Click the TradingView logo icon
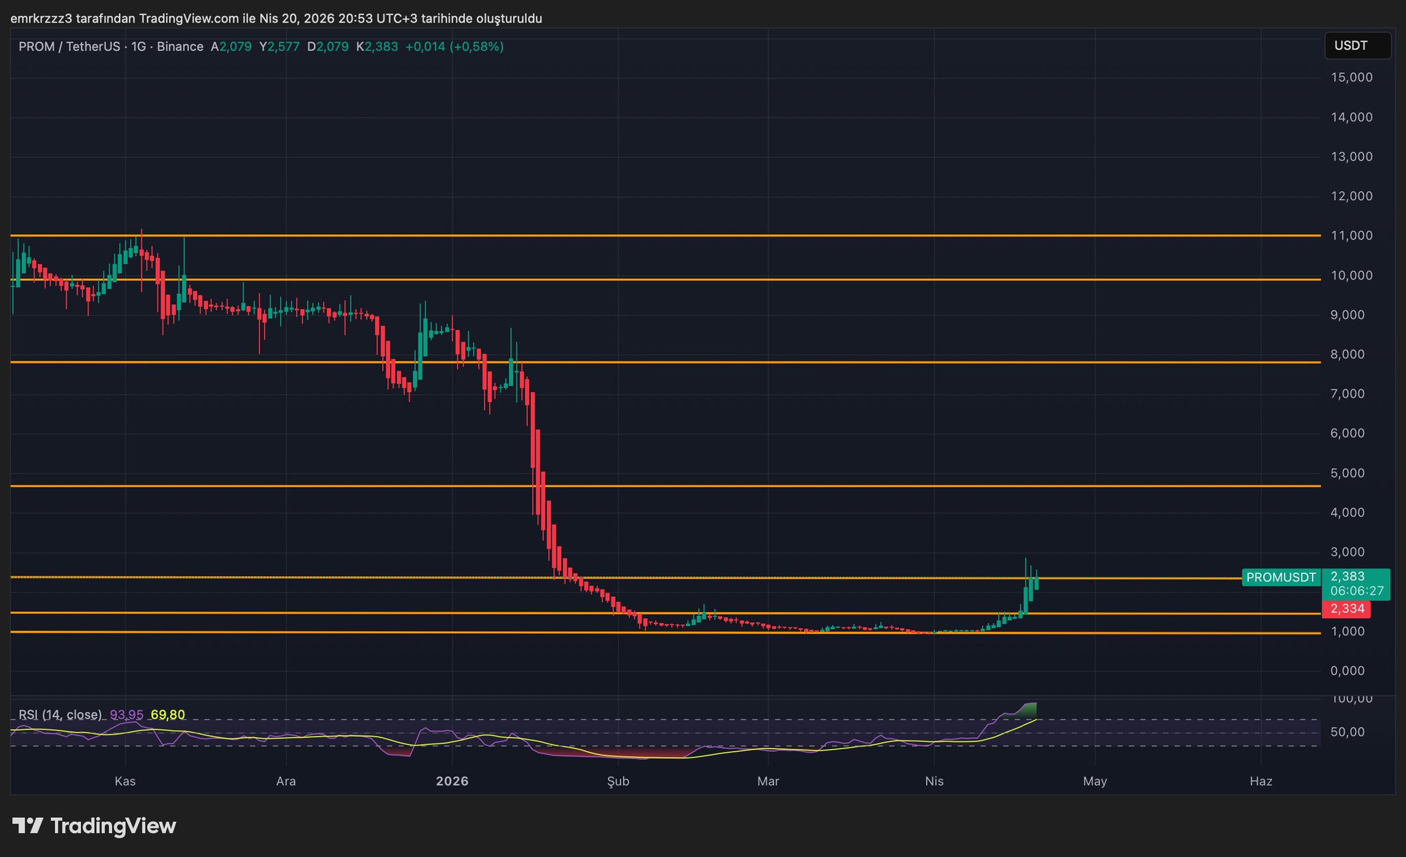Image resolution: width=1406 pixels, height=857 pixels. [x=29, y=825]
